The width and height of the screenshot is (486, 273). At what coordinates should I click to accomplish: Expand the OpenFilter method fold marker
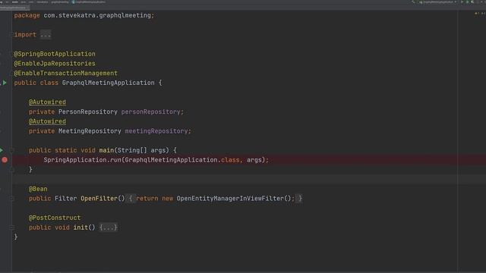(x=12, y=199)
